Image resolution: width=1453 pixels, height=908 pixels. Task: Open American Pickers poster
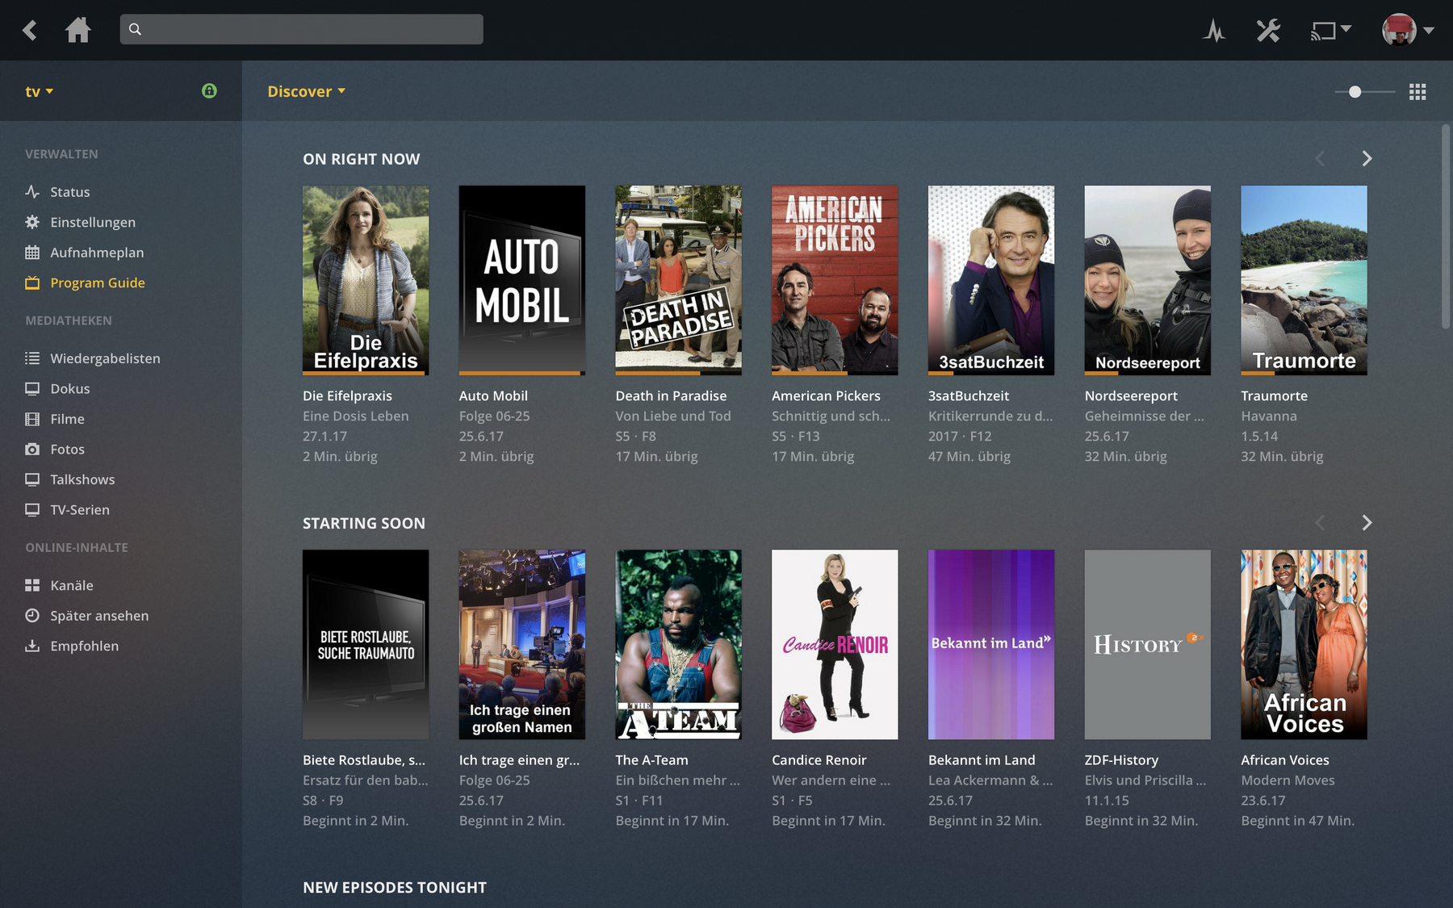point(835,280)
